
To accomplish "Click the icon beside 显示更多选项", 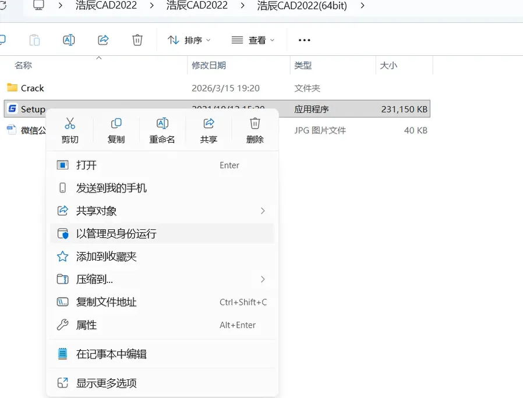I will (x=63, y=383).
